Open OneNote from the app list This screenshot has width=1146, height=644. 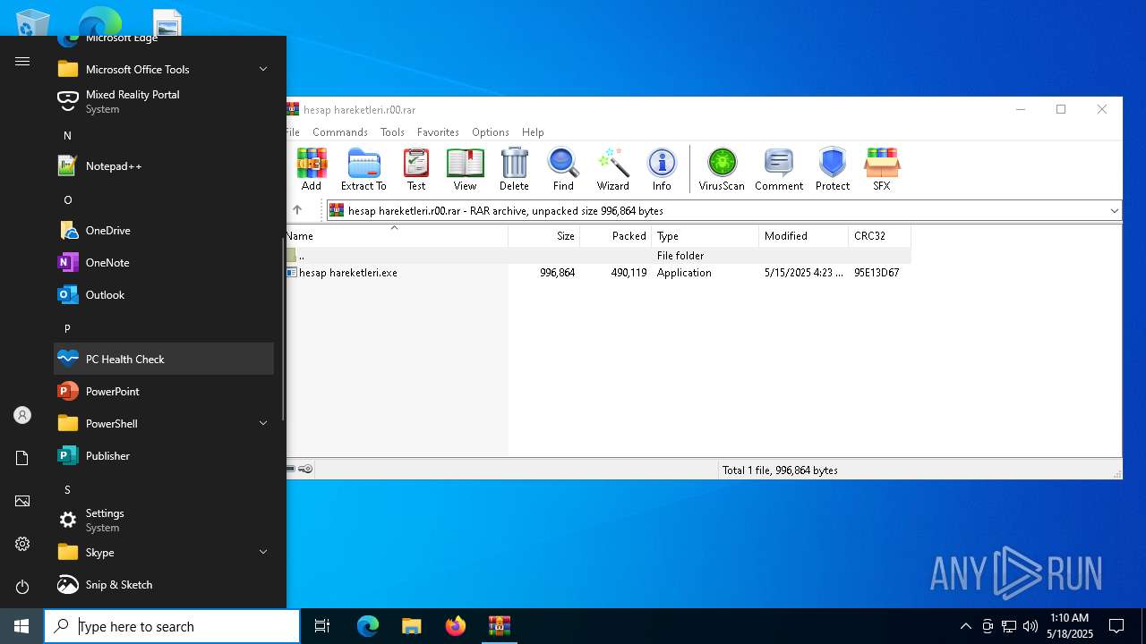[164, 262]
